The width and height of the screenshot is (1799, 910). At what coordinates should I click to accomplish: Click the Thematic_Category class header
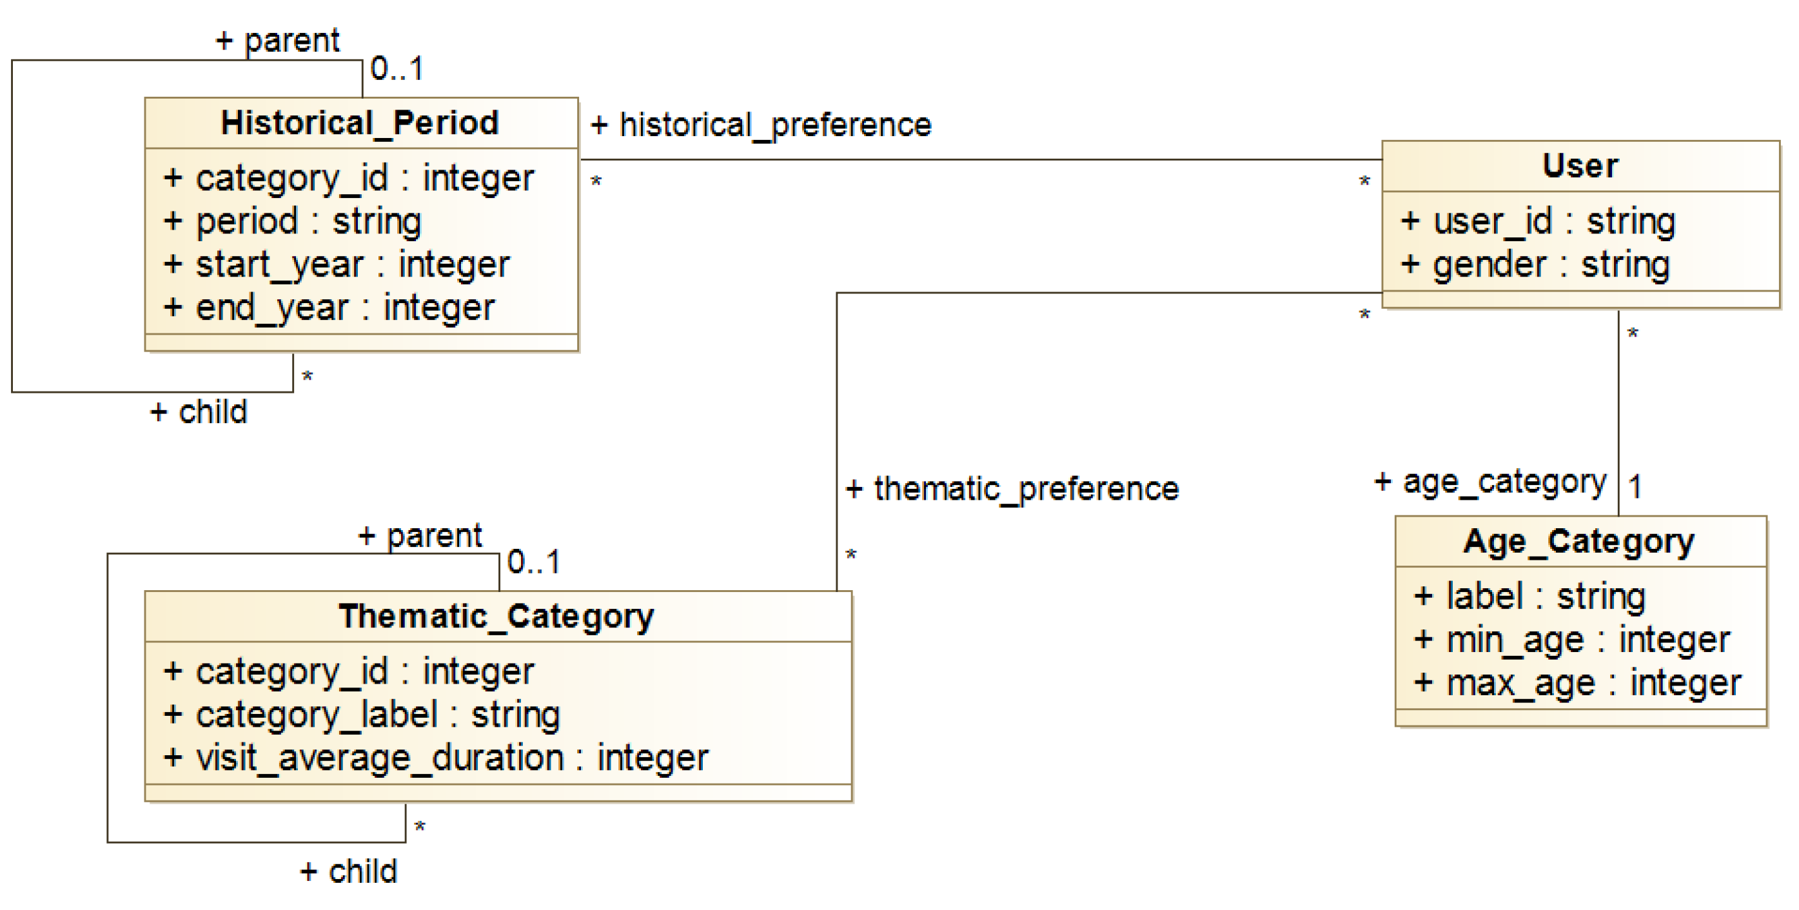496,617
